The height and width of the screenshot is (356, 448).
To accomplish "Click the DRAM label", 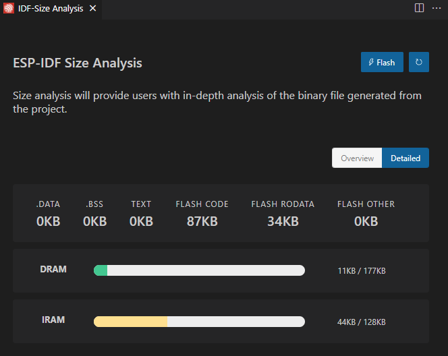I will pyautogui.click(x=53, y=269).
